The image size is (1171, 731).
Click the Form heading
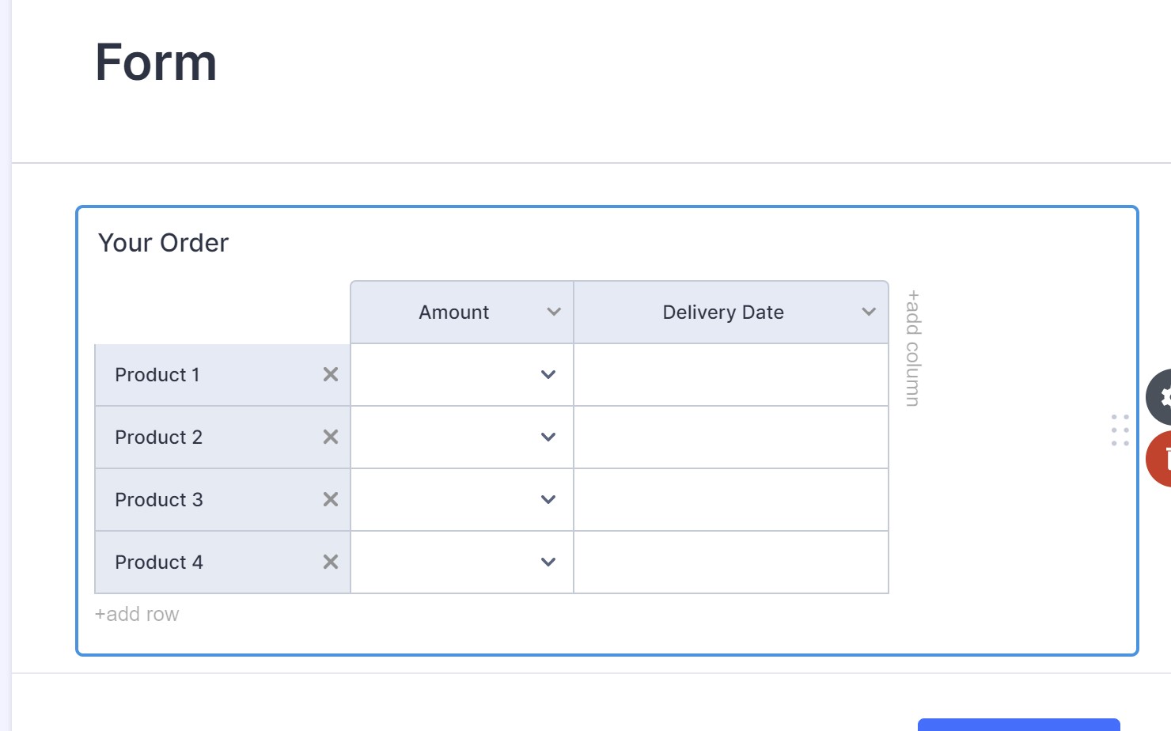tap(156, 62)
